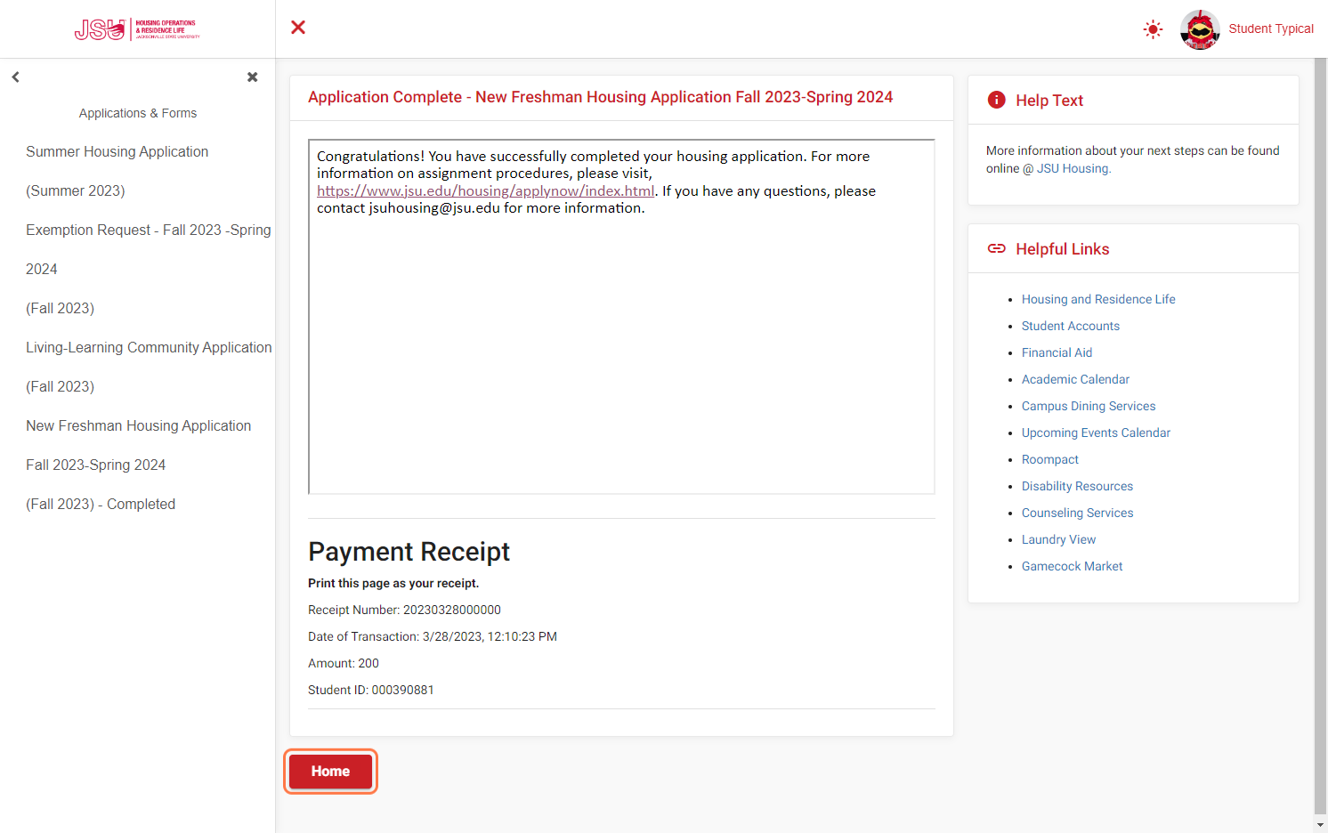Open Summer Housing Application menu item

point(117,171)
